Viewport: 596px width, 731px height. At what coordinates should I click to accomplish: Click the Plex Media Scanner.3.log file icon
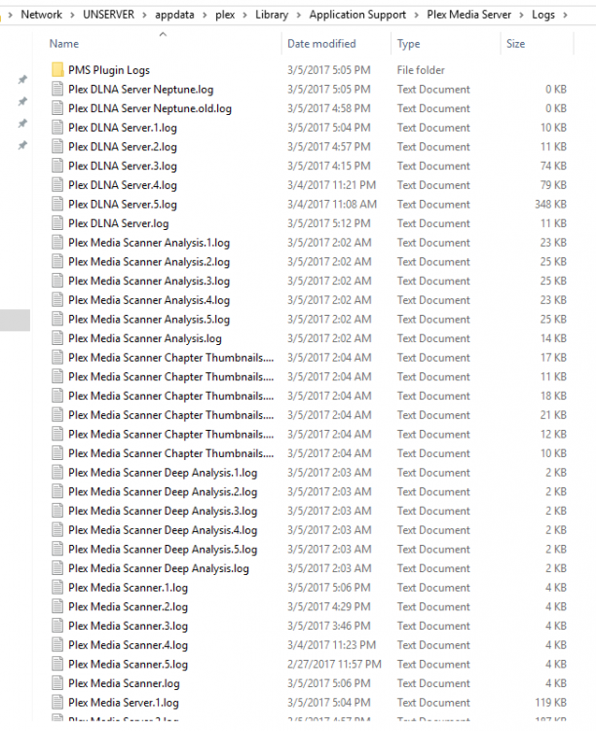coord(57,625)
